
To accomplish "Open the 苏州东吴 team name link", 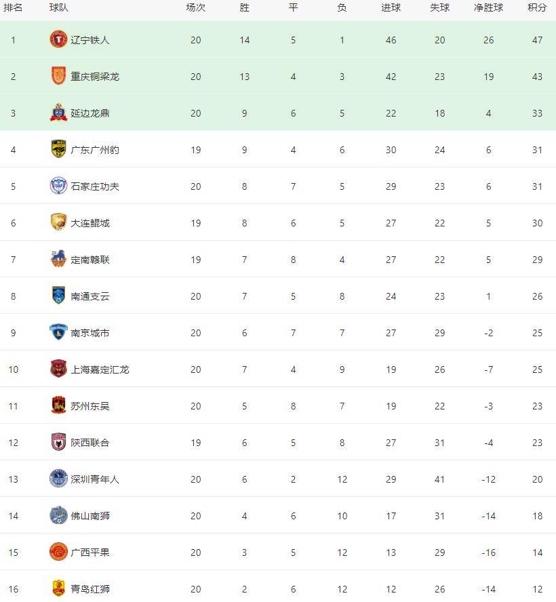I will [90, 406].
